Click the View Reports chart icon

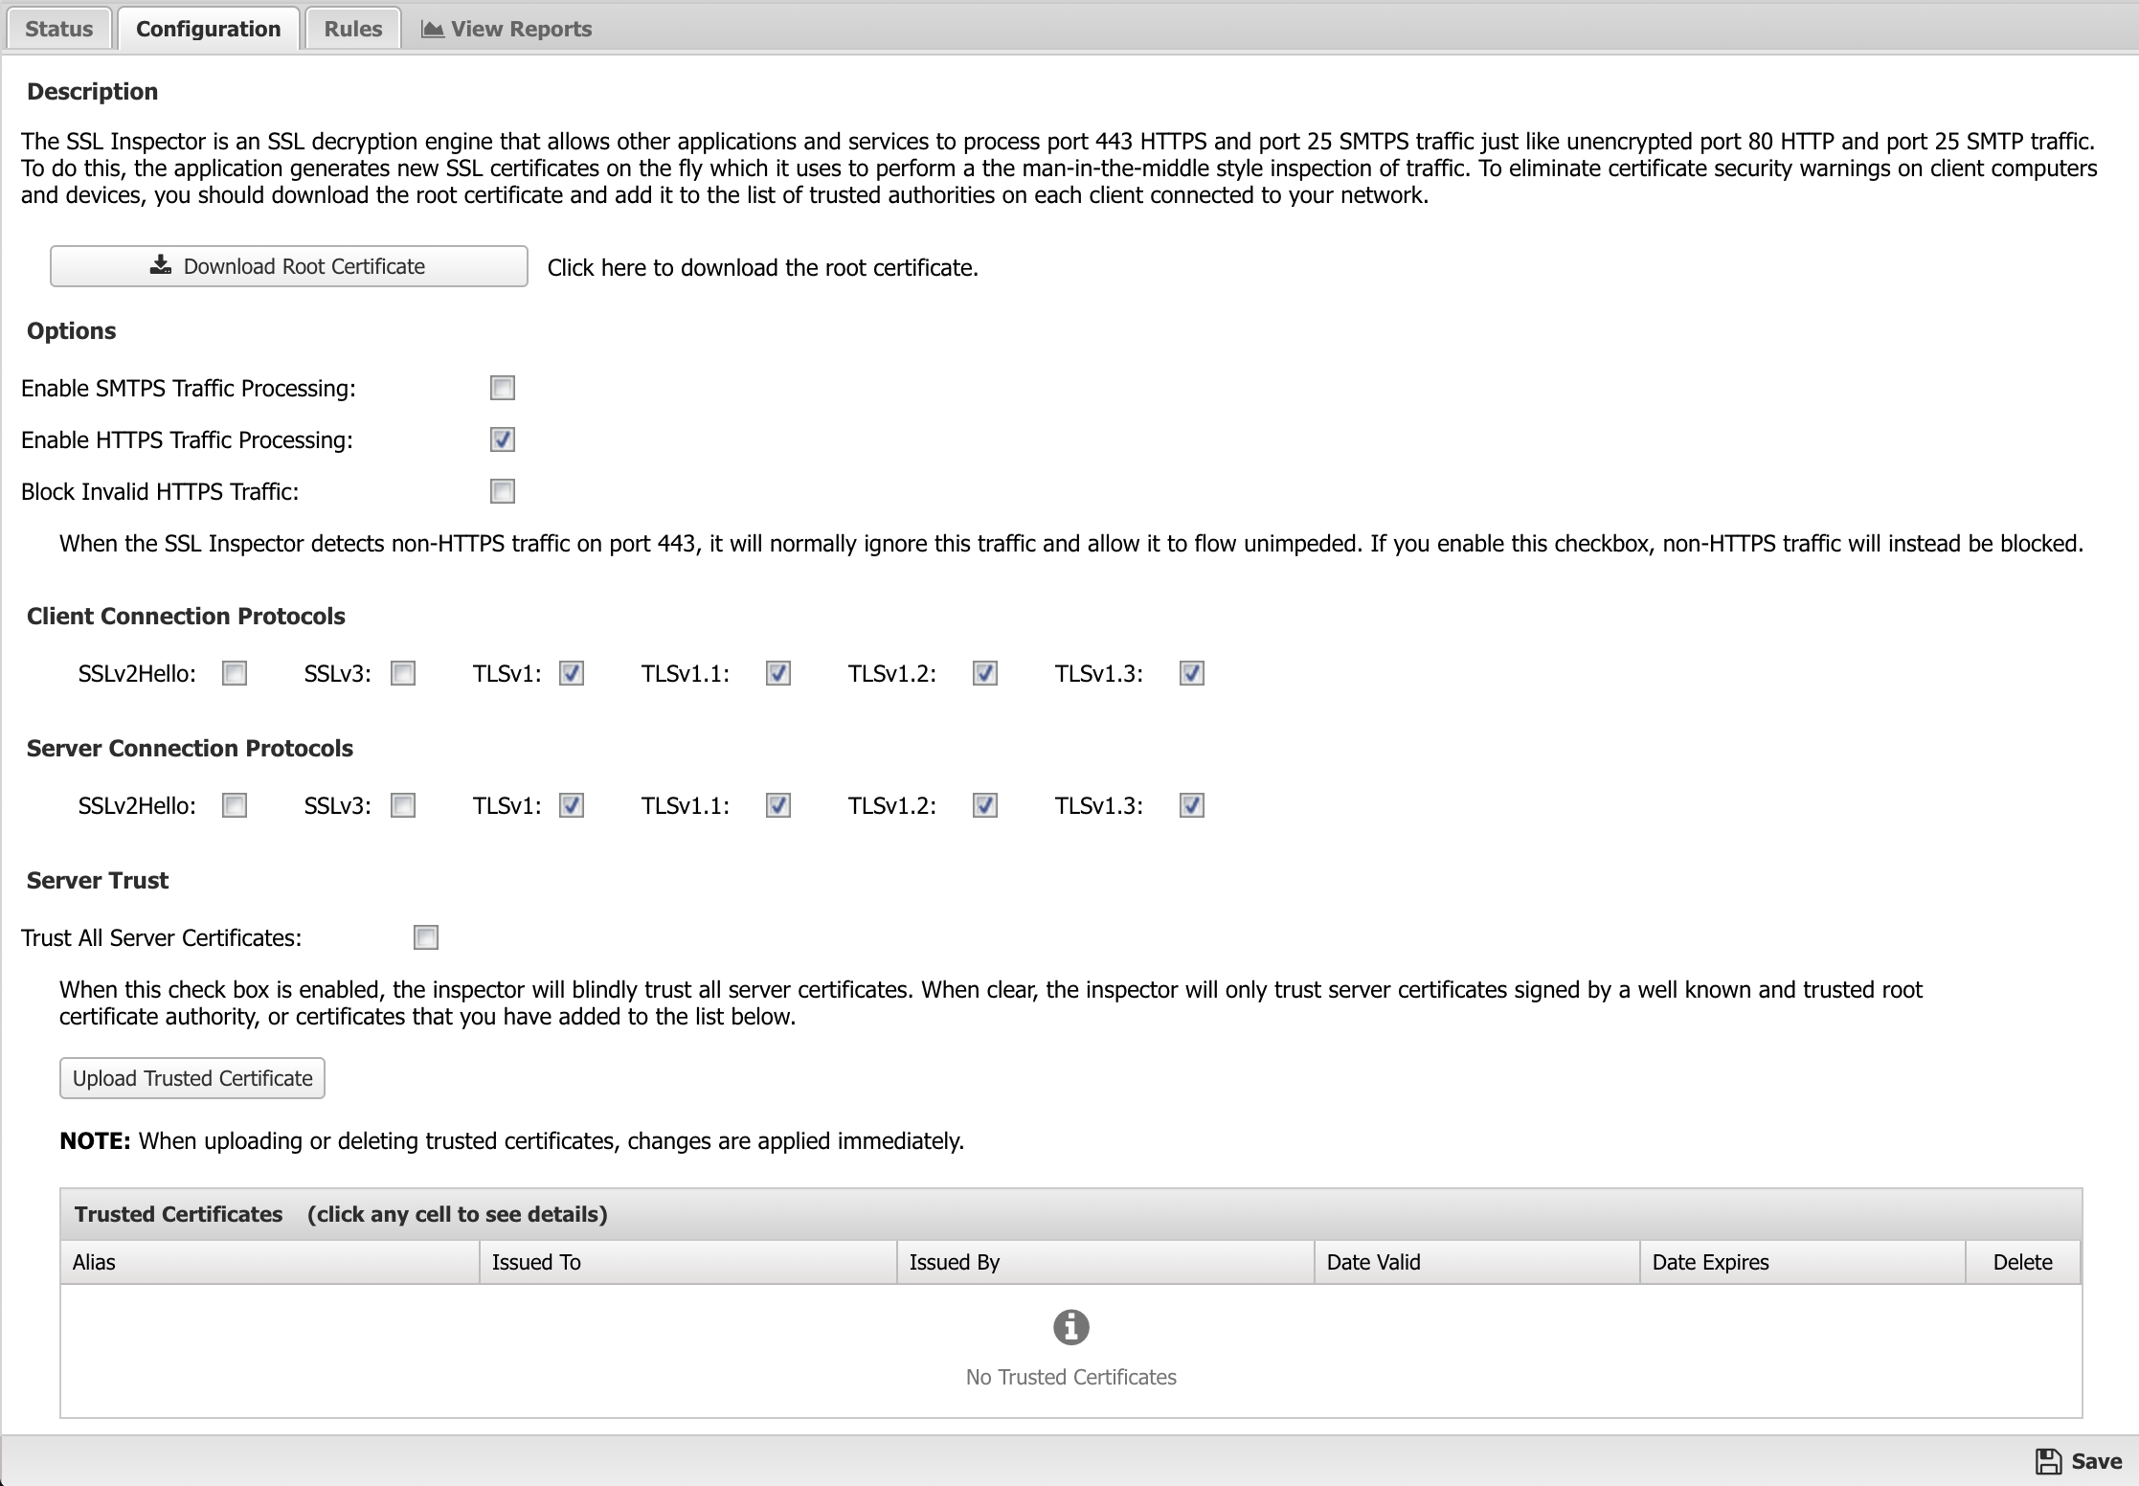[x=433, y=29]
